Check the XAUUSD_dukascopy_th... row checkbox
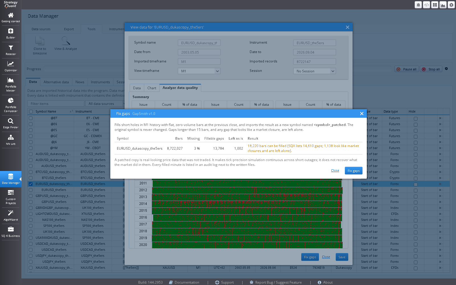Image resolution: width=456 pixels, height=285 pixels. [30, 268]
